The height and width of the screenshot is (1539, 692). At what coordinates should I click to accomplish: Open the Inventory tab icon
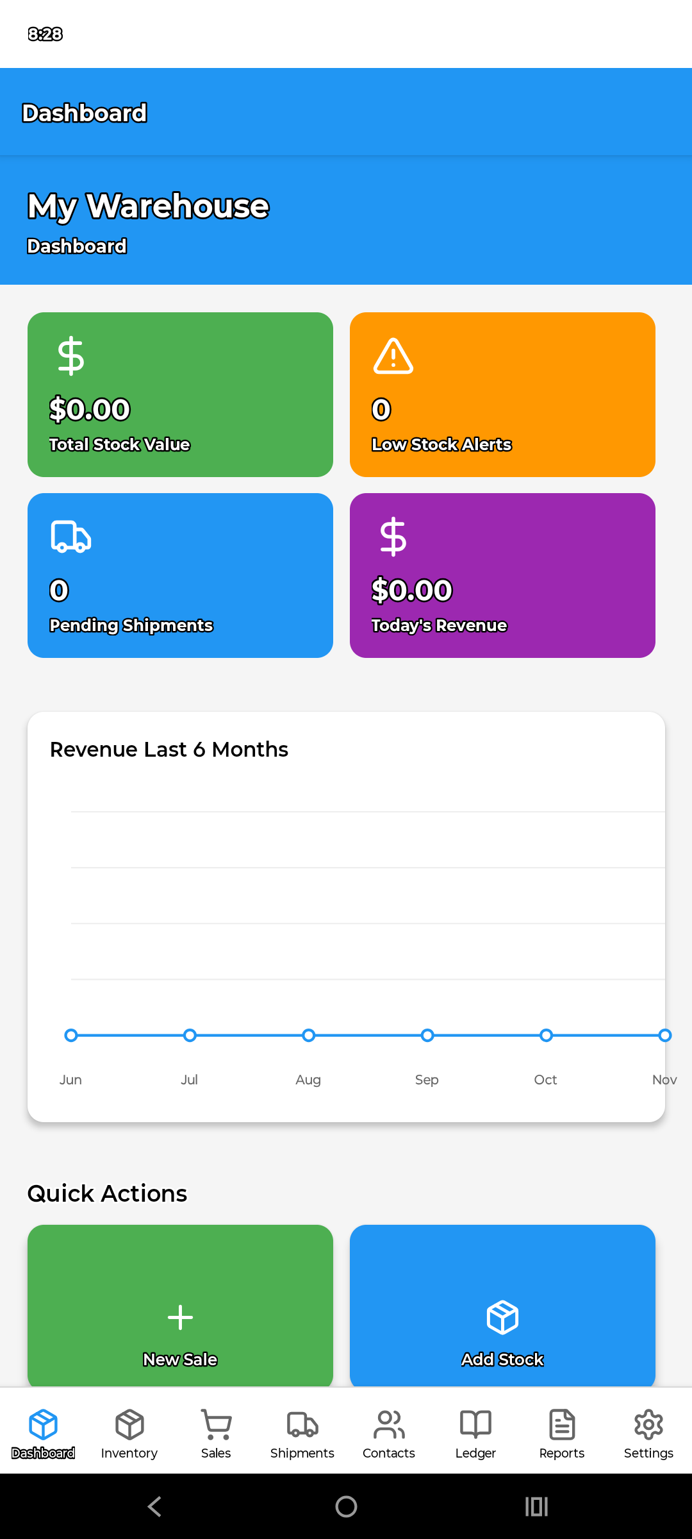coord(129,1424)
